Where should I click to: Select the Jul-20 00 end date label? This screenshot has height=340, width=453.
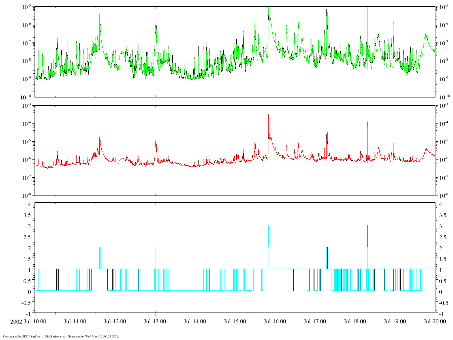point(435,321)
